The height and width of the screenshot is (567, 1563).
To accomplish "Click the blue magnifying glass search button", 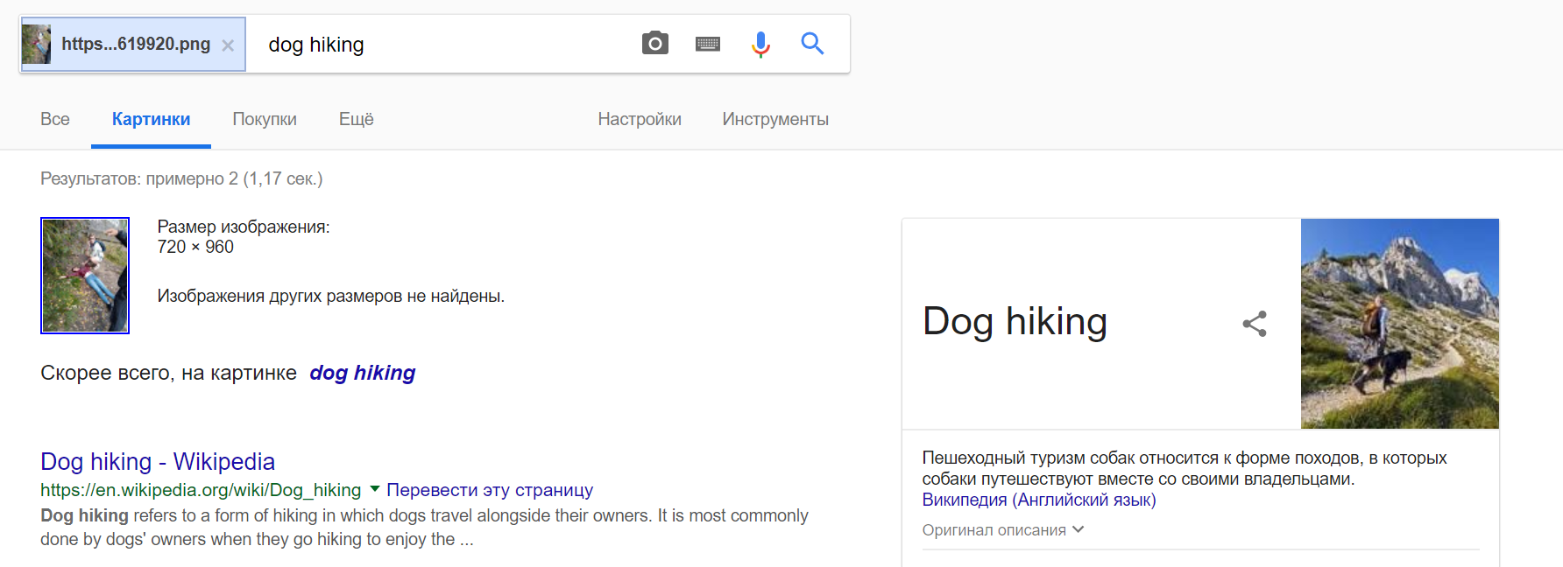I will pyautogui.click(x=812, y=43).
